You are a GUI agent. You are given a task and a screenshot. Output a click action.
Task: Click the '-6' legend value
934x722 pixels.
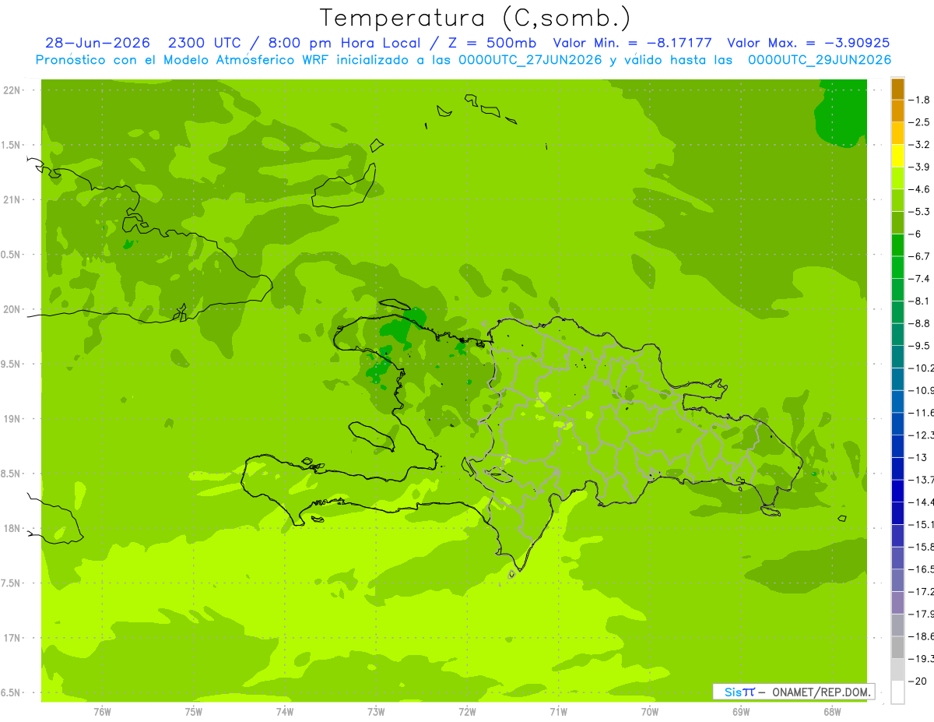[x=917, y=234]
